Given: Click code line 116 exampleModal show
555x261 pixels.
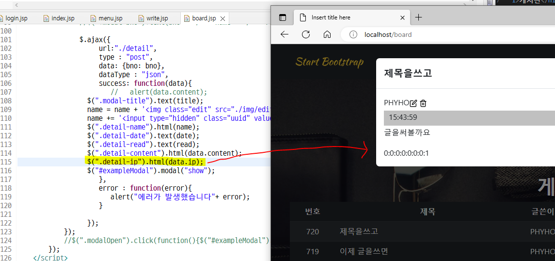Looking at the screenshot, I should click(x=151, y=170).
